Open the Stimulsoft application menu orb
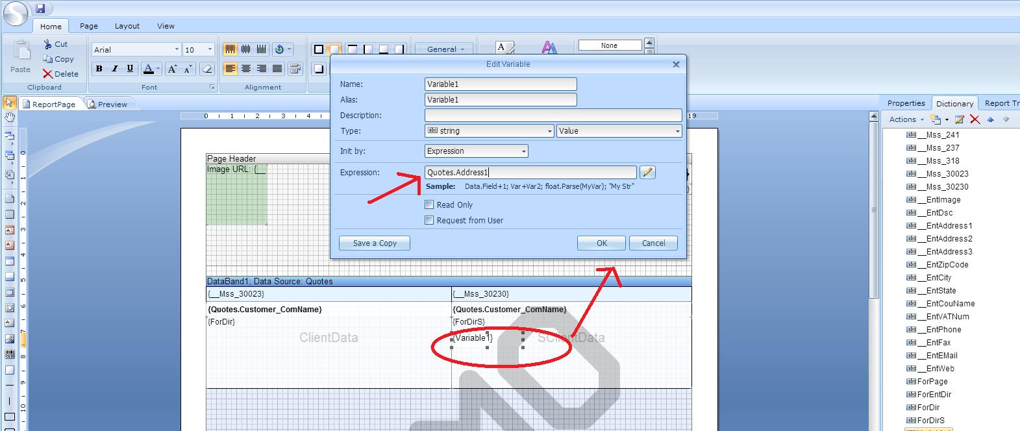The image size is (1020, 431). [x=15, y=14]
